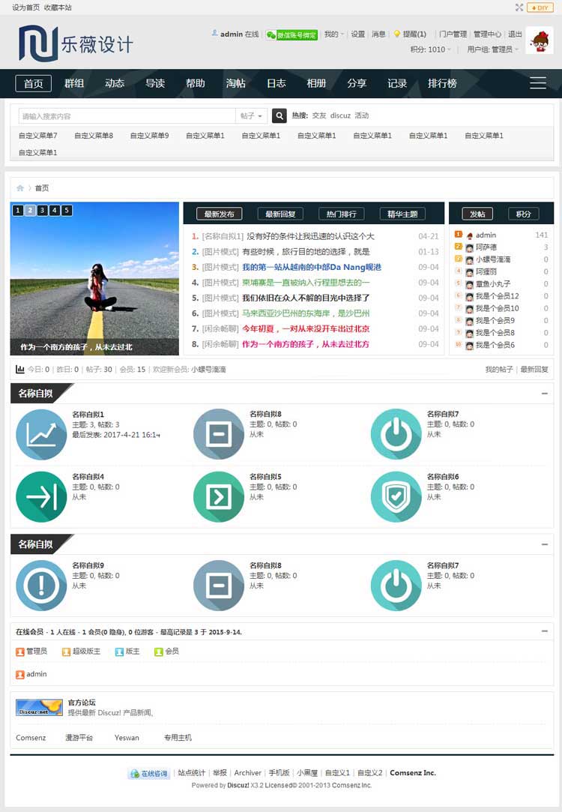Open the 门户管理 link

[453, 34]
